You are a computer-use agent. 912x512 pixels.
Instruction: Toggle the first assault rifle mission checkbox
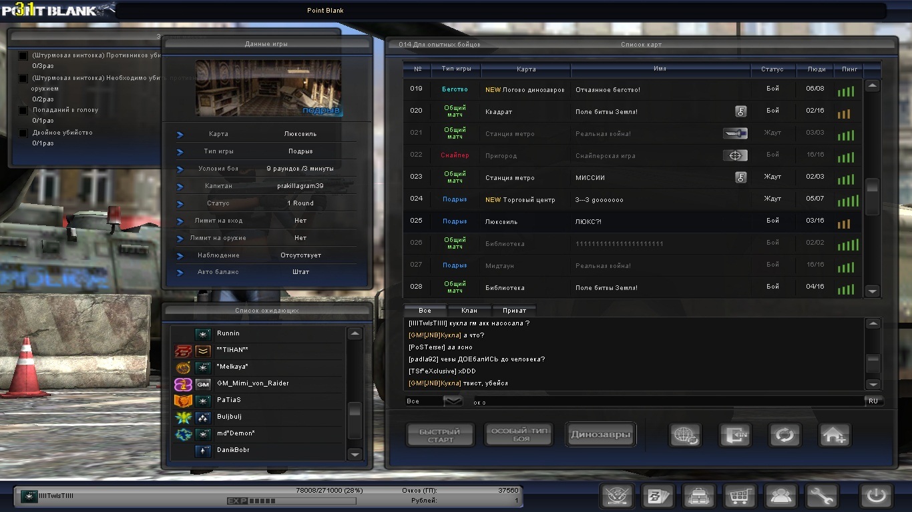click(23, 56)
